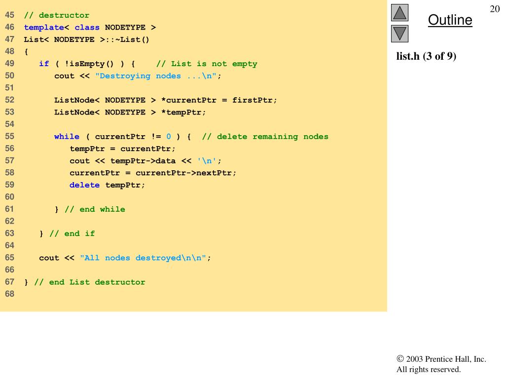505x379 pixels.
Task: Select the 'list.h (3 of 9)' heading
Action: pos(426,56)
